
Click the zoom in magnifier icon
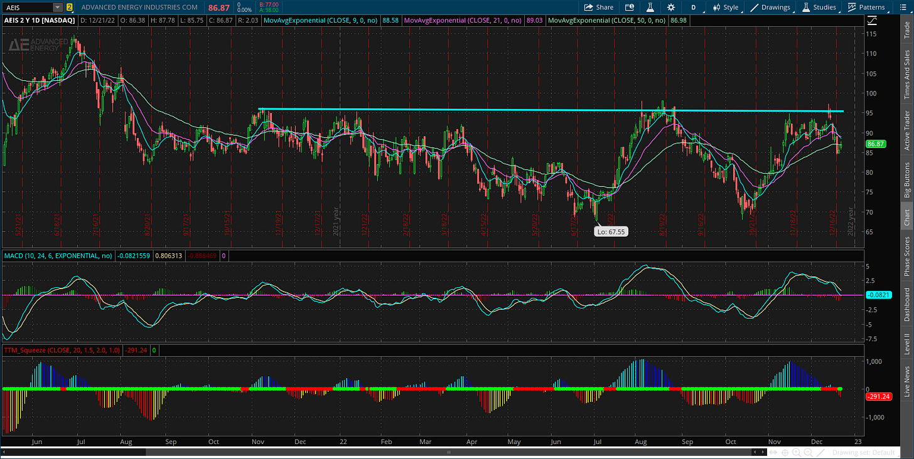tap(796, 452)
